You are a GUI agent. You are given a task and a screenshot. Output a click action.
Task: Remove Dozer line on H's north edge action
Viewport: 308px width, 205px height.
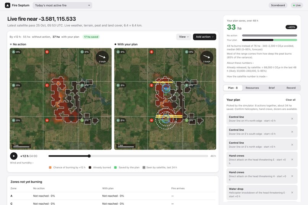(x=292, y=119)
